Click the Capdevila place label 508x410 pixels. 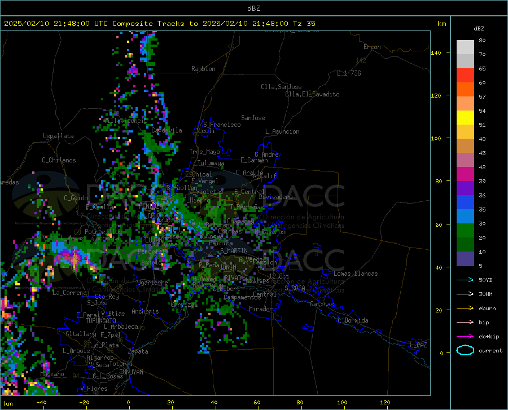(x=167, y=130)
